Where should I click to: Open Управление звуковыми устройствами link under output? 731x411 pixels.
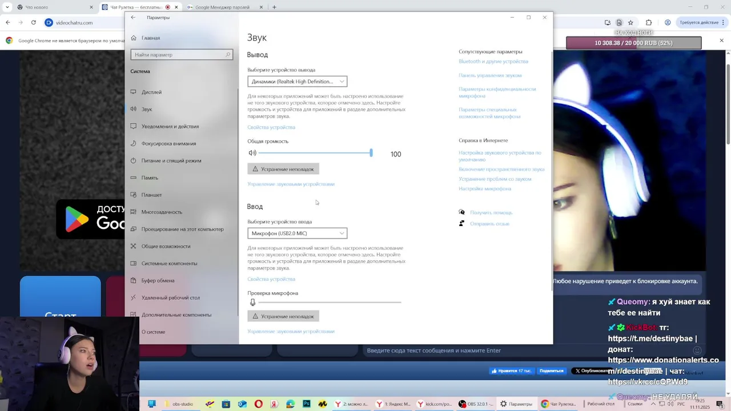point(291,184)
